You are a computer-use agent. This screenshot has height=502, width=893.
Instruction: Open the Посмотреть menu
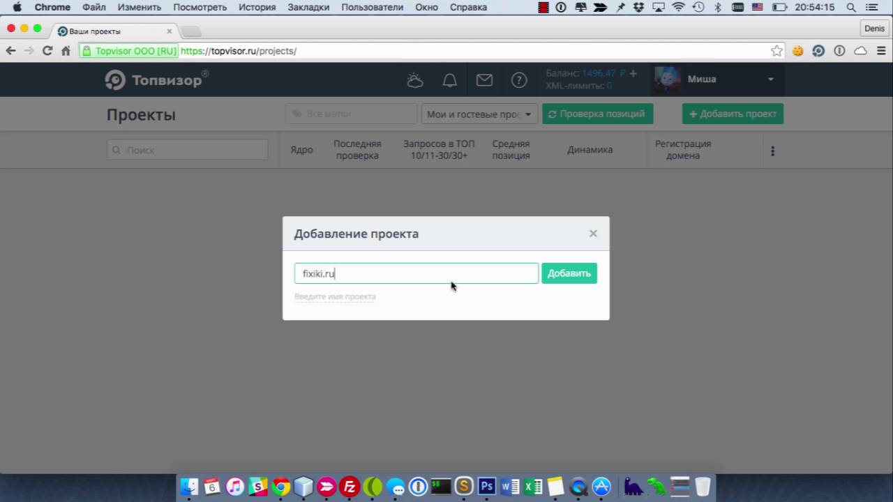click(x=200, y=7)
